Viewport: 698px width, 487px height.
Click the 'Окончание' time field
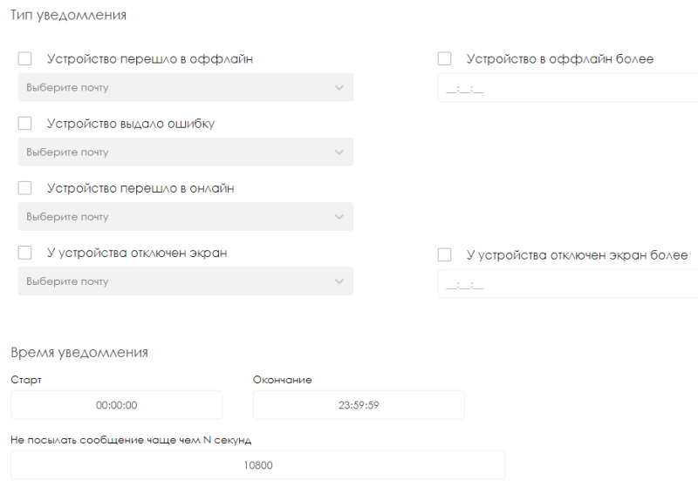[x=359, y=405]
